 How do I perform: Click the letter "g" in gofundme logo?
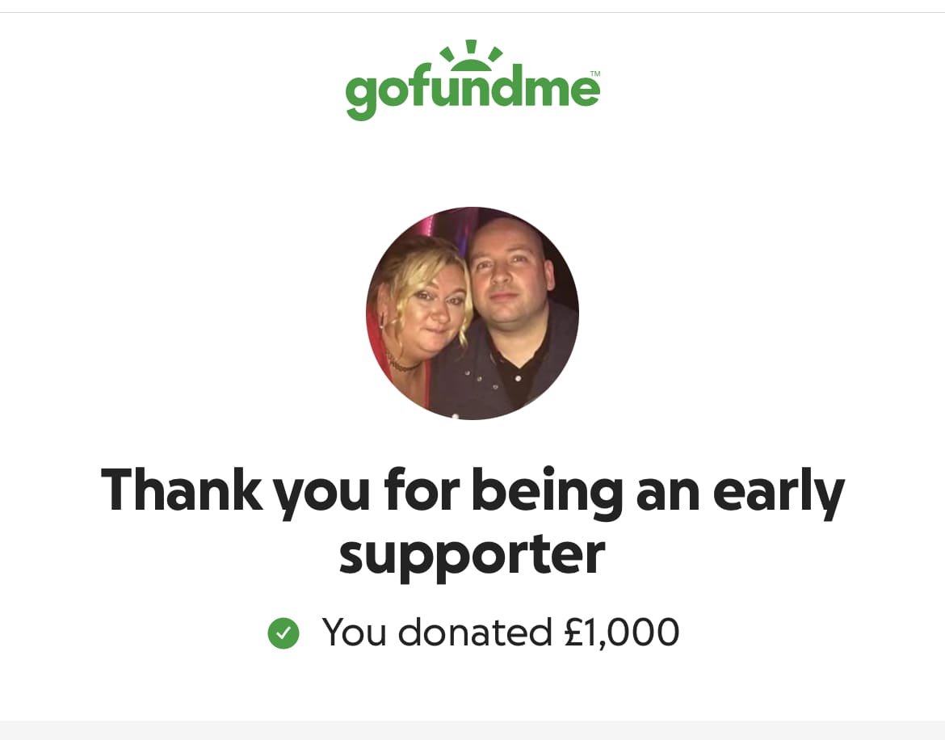[362, 95]
